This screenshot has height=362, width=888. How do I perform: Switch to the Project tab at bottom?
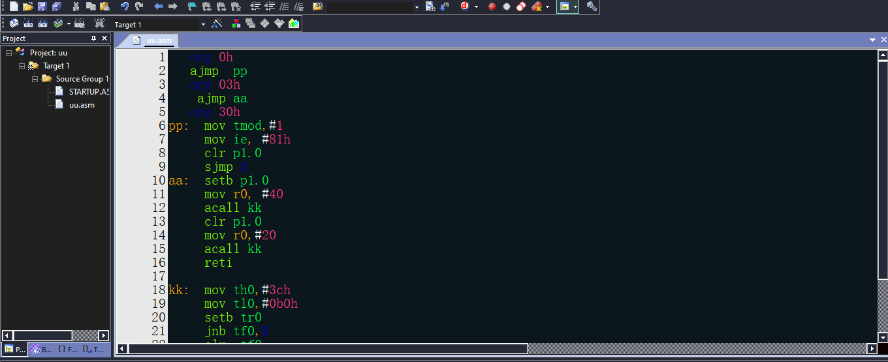click(15, 350)
